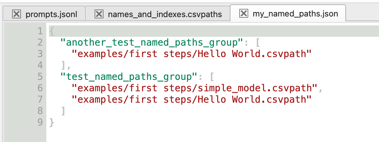This screenshot has height=142, width=379.
Task: Close the names_and_indexes.csvpaths tab
Action: [99, 14]
